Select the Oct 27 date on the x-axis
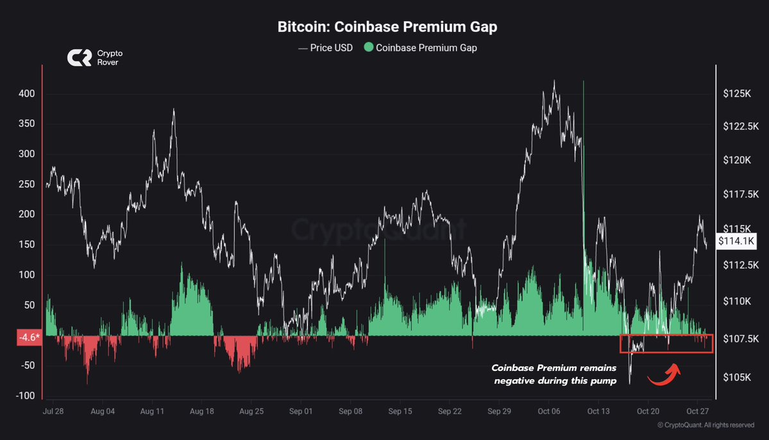This screenshot has height=440, width=769. [x=698, y=411]
